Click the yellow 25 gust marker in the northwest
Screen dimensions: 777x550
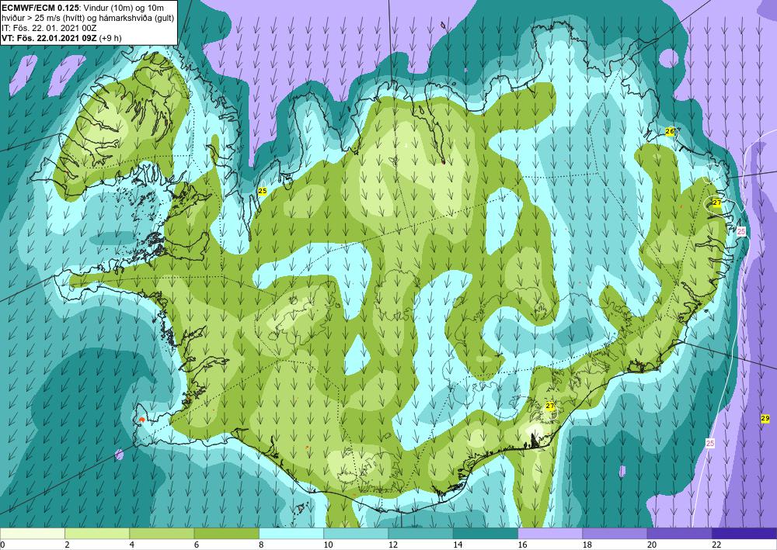pyautogui.click(x=263, y=191)
